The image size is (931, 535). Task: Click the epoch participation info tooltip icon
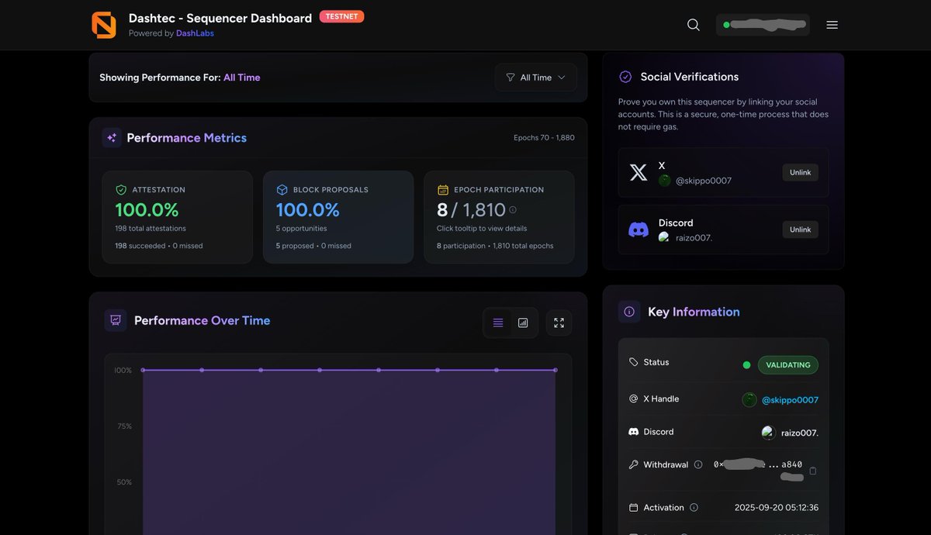coord(513,209)
